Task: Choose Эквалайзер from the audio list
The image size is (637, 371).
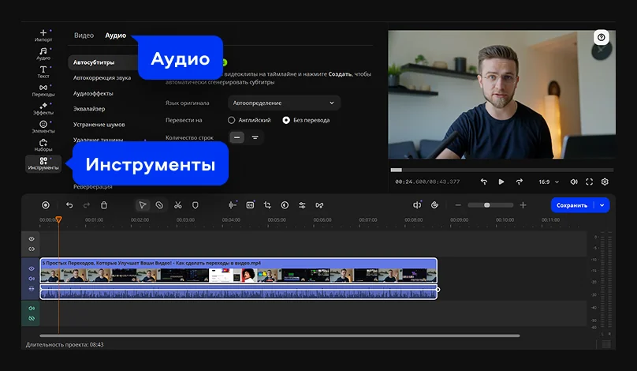Action: [89, 109]
